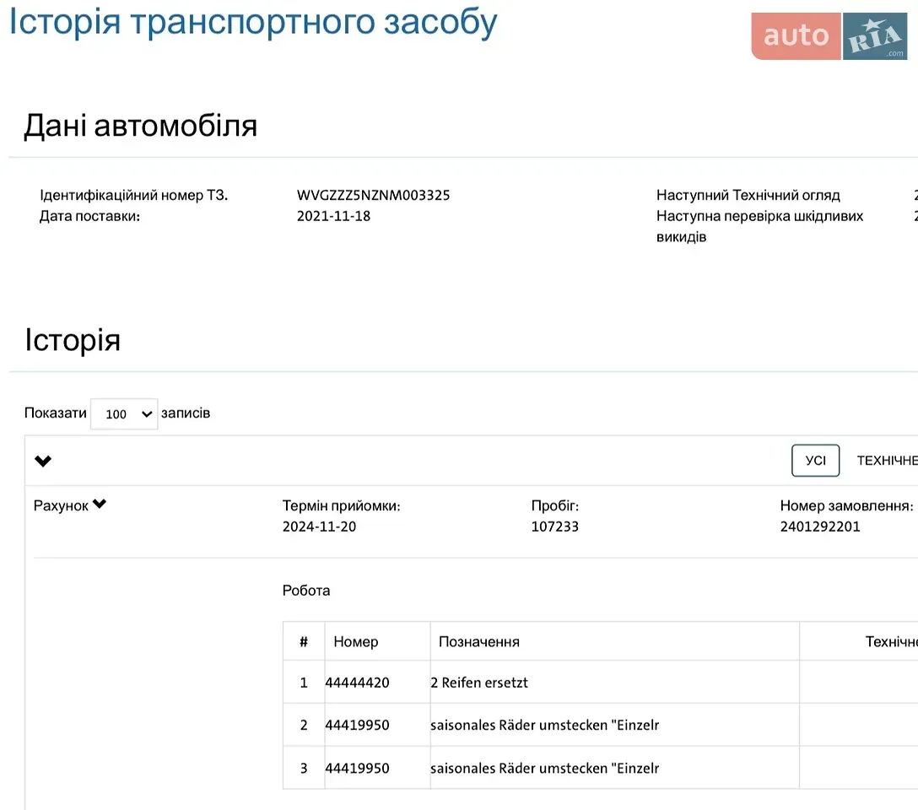The height and width of the screenshot is (810, 918).
Task: Select the УСІ filter button
Action: click(x=816, y=461)
